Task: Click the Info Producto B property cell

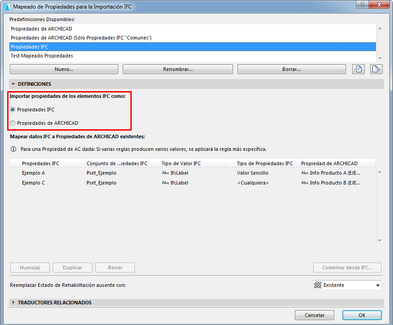Action: pos(331,183)
